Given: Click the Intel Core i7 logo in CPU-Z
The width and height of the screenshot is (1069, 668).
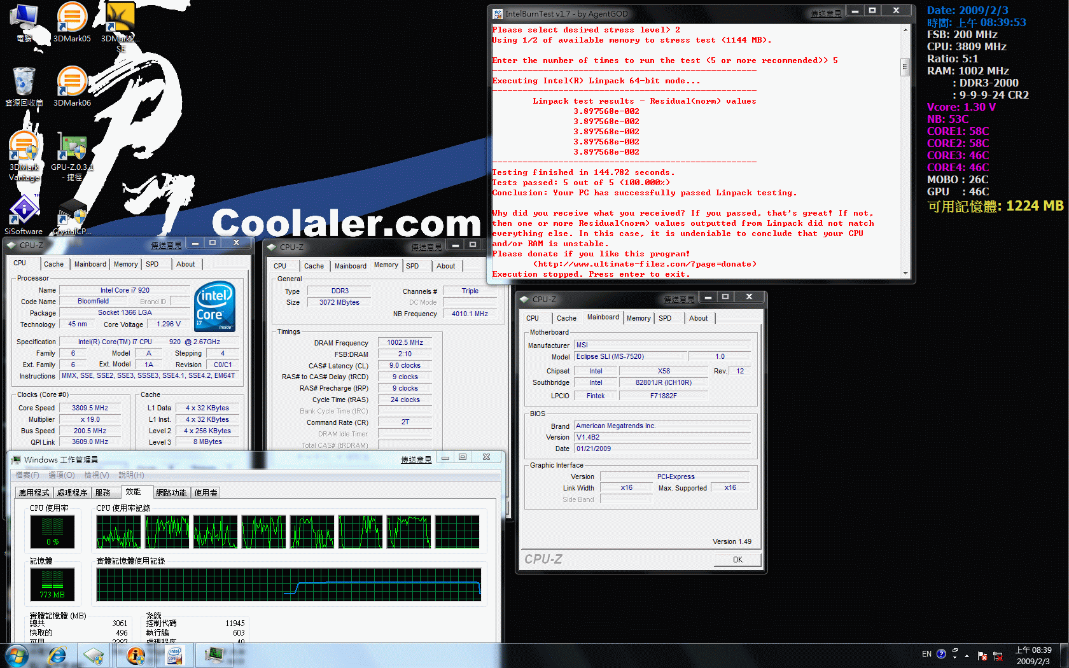Looking at the screenshot, I should (x=215, y=306).
